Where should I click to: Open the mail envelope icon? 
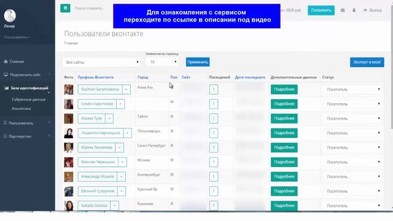(343, 10)
